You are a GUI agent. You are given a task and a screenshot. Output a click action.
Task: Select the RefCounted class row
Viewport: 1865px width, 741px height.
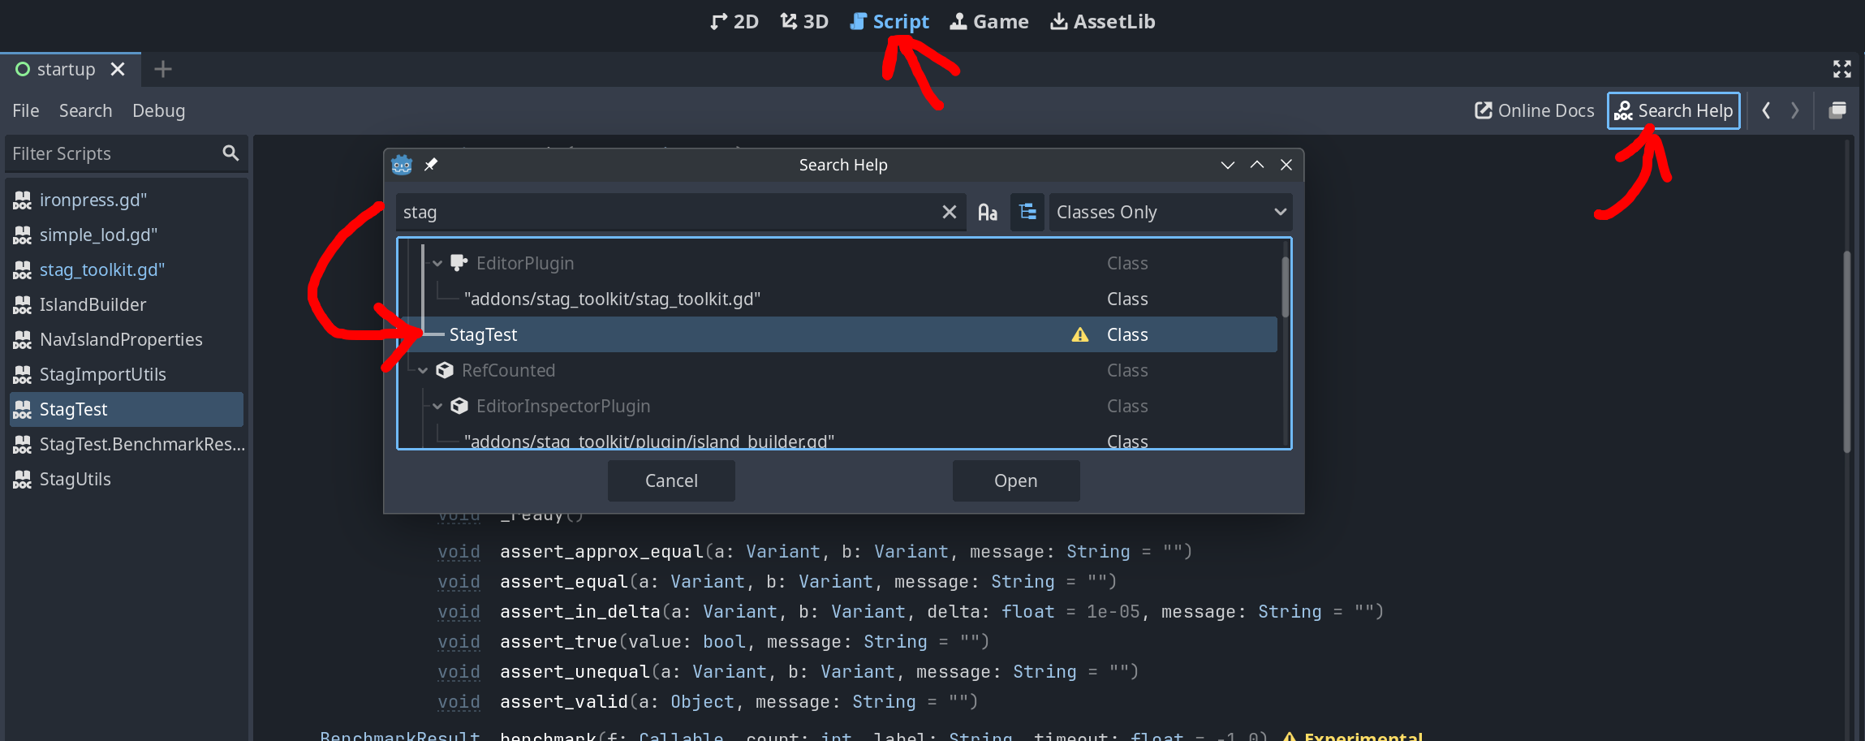point(839,370)
